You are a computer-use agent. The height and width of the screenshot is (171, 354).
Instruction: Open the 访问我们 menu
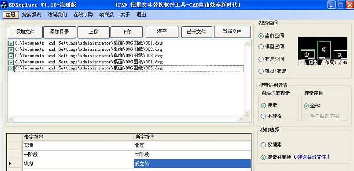click(x=57, y=15)
